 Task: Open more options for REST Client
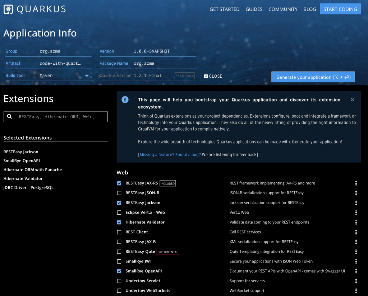tap(356, 232)
